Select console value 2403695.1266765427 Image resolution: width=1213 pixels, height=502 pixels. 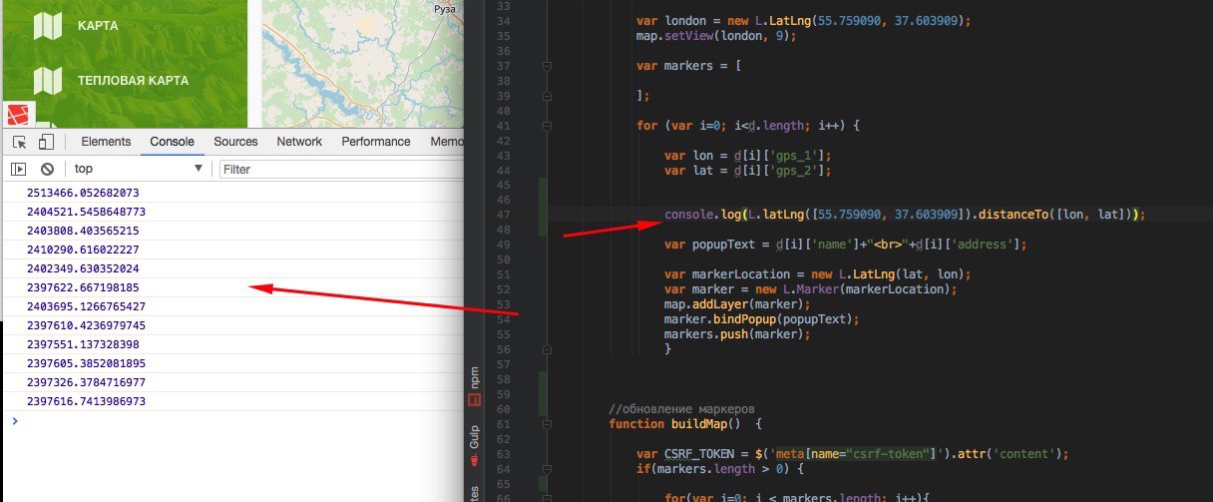87,306
